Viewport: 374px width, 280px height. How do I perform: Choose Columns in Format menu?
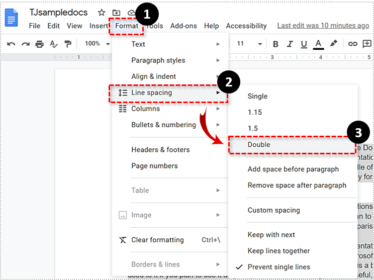(x=170, y=109)
